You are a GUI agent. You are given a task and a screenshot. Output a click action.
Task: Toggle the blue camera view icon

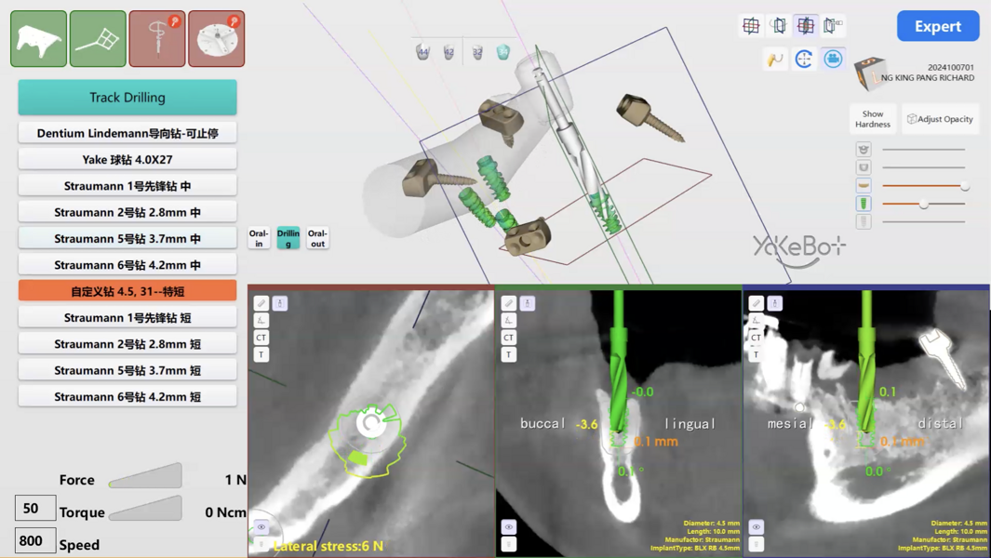[833, 60]
